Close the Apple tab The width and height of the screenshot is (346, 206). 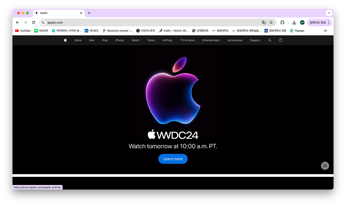[81, 13]
